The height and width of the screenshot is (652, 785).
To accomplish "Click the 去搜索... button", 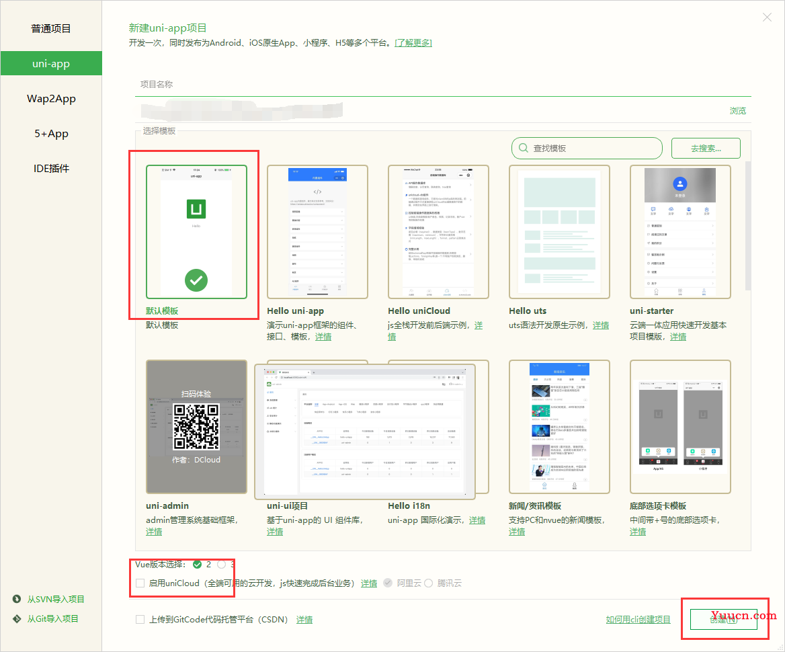I will 706,149.
